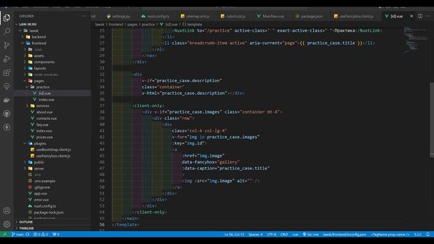The height and width of the screenshot is (244, 434).
Task: Open the Run and Debug view
Action: pyautogui.click(x=7, y=59)
